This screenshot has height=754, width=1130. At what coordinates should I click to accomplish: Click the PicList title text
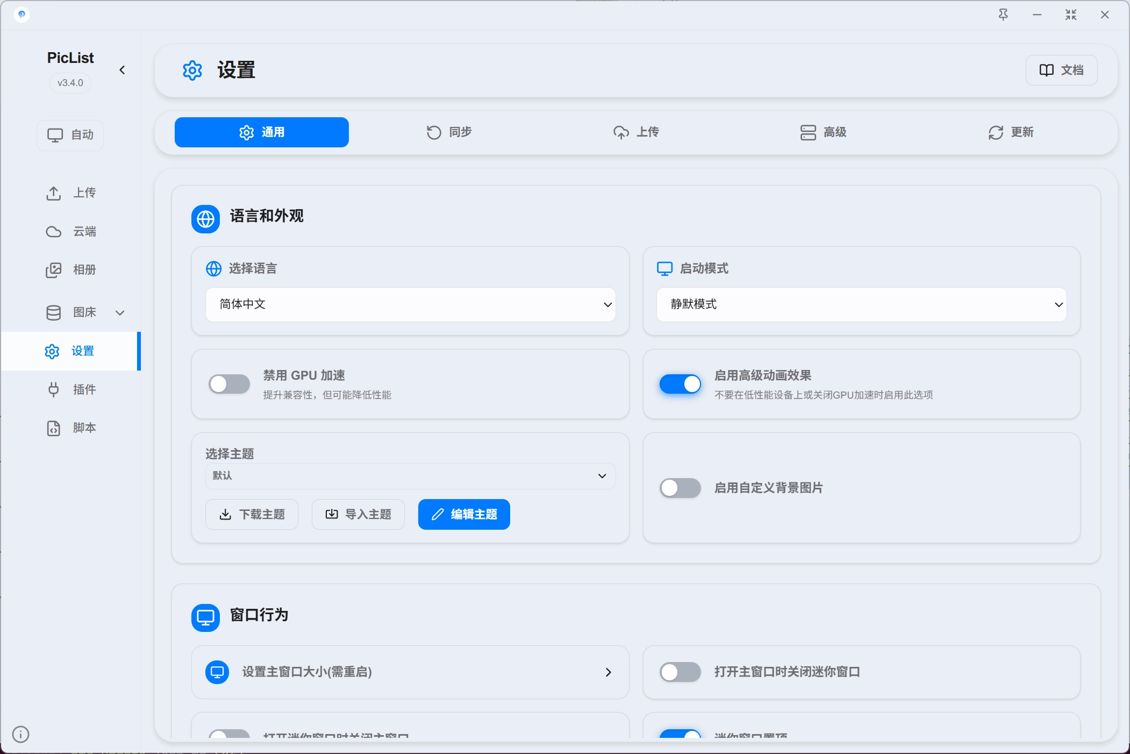(x=70, y=58)
